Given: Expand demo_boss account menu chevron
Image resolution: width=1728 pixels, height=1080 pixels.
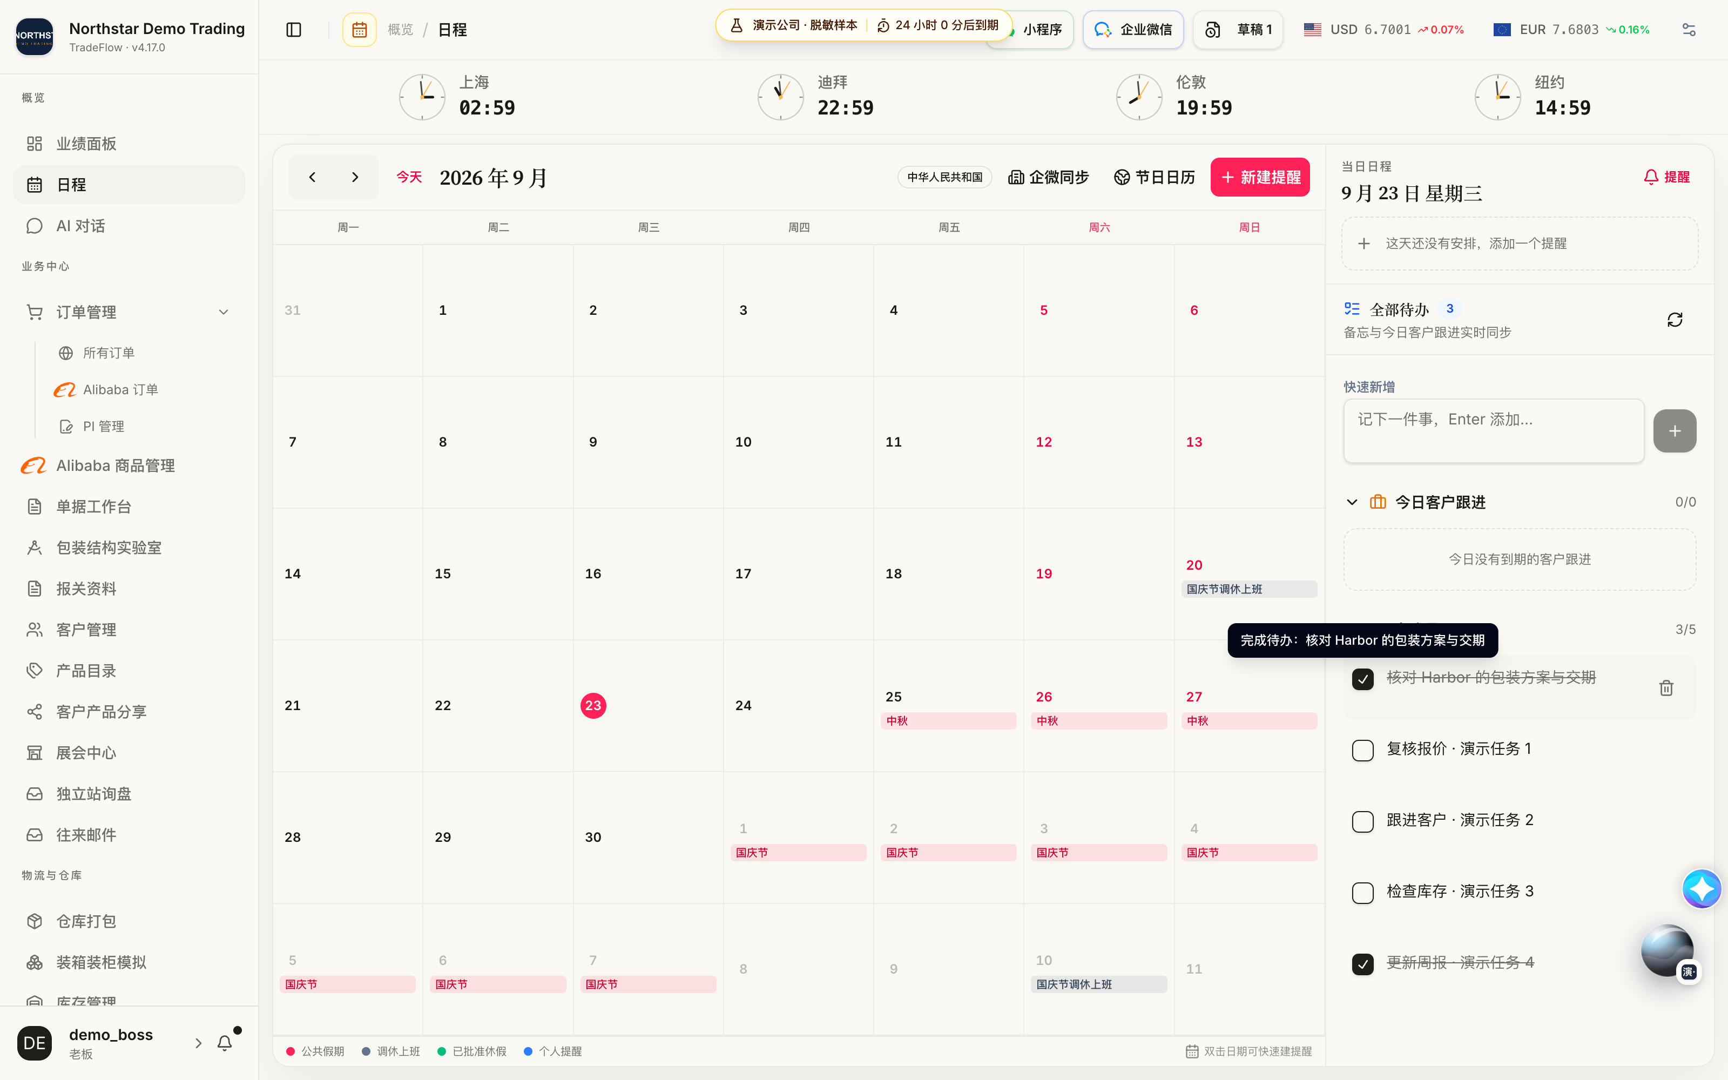Looking at the screenshot, I should [199, 1043].
